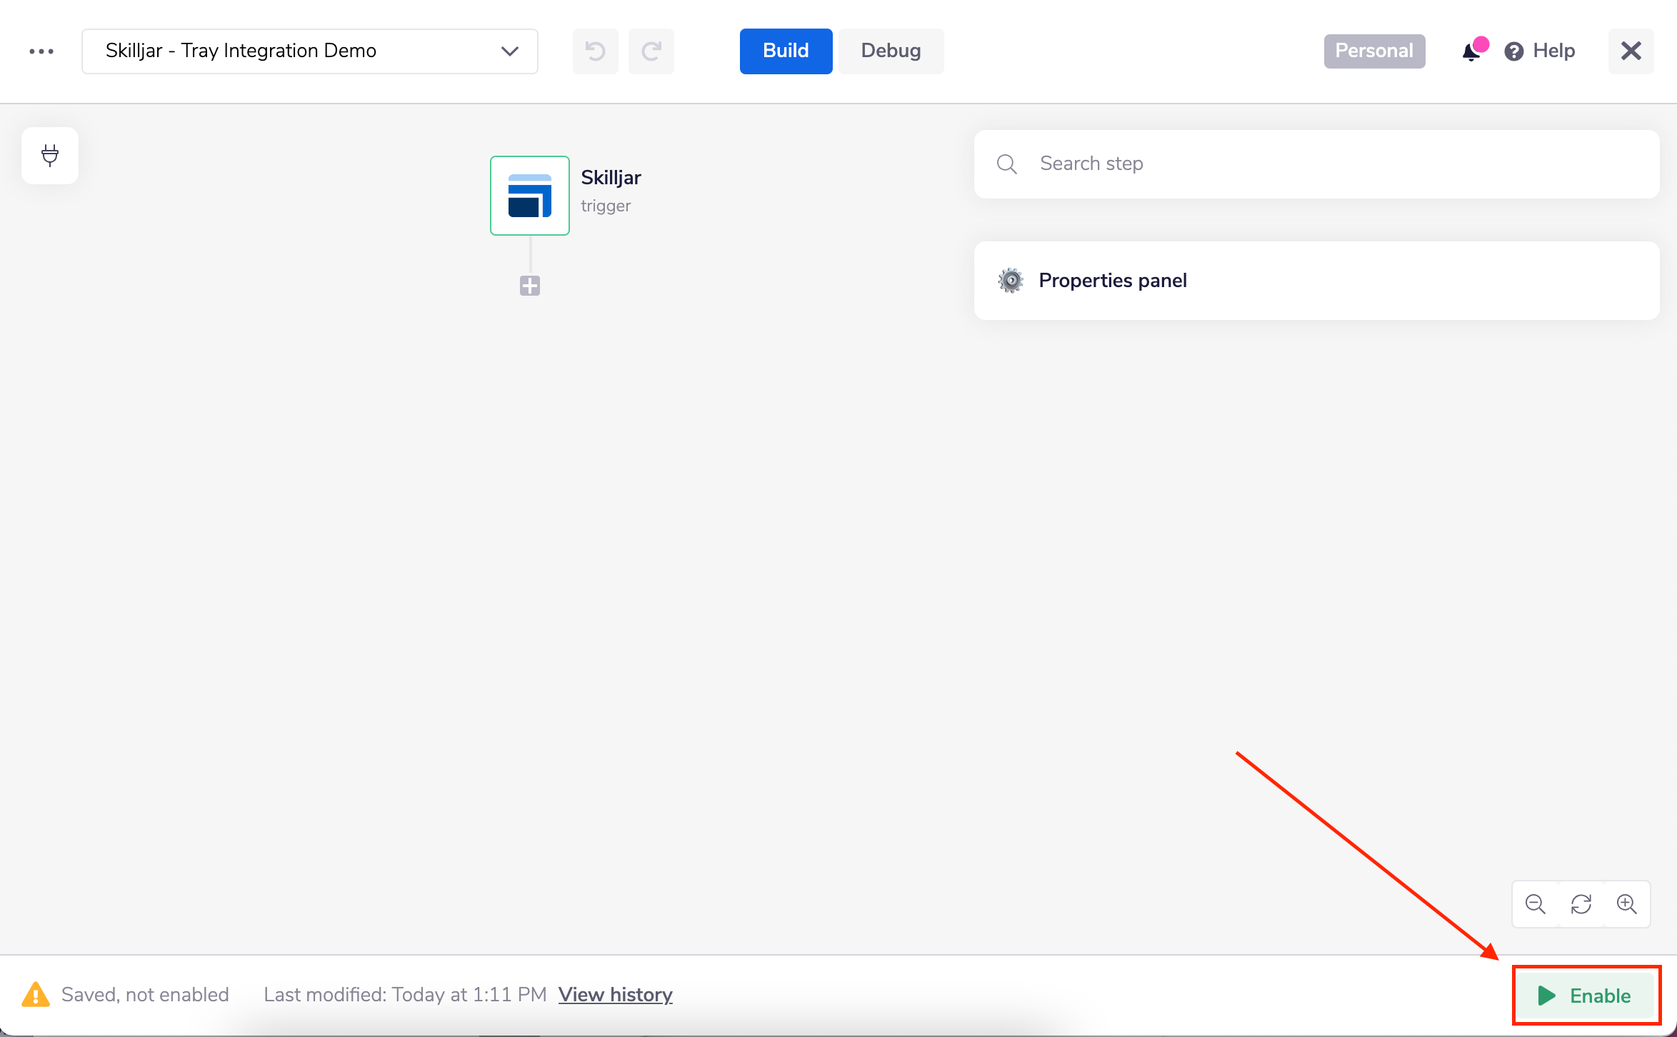Click the connector plug icon
Image resolution: width=1677 pixels, height=1037 pixels.
point(50,155)
